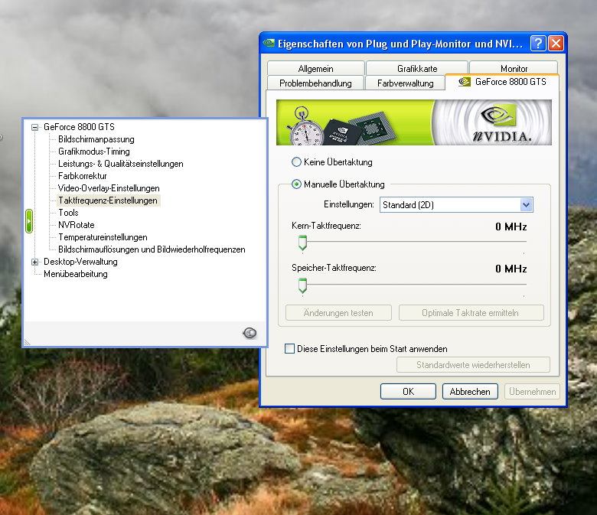Click the help question mark button in title bar
Screen dimensions: 597x515
pos(538,44)
